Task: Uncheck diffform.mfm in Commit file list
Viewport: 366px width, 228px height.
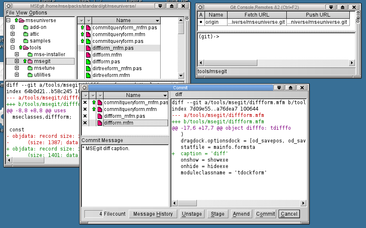Action: tap(85, 123)
